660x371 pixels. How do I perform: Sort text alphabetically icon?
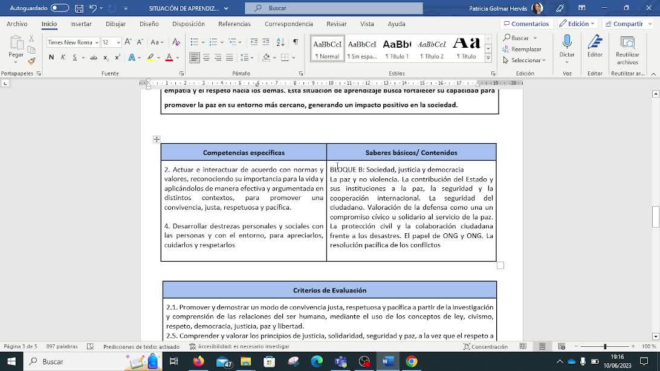click(x=280, y=42)
